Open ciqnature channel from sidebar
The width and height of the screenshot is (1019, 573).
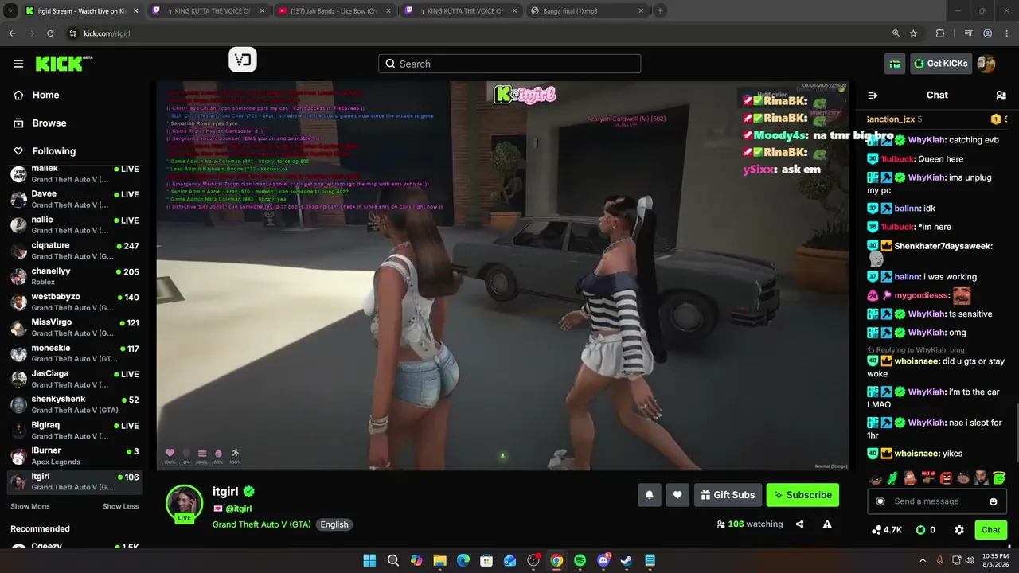75,251
